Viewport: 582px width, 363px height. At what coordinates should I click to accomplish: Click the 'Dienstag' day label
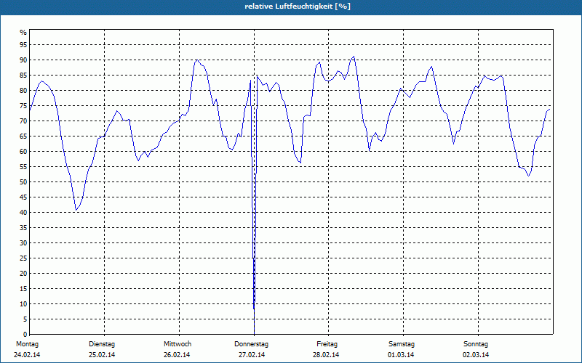click(x=102, y=344)
